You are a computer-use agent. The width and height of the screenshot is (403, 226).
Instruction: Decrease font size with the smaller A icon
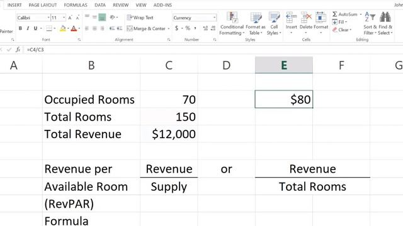(77, 18)
